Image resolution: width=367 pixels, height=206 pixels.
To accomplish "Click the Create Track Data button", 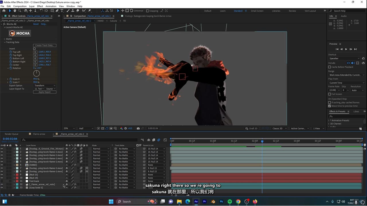I will (45, 45).
